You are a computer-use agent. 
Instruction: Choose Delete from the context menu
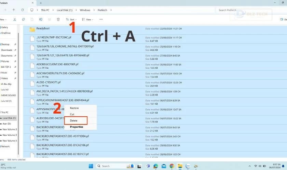point(74,121)
